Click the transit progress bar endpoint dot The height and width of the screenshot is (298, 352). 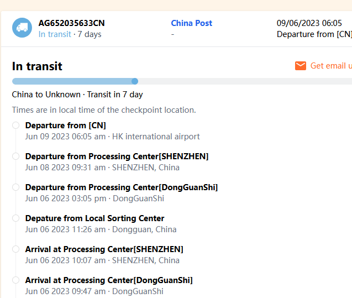[x=135, y=81]
